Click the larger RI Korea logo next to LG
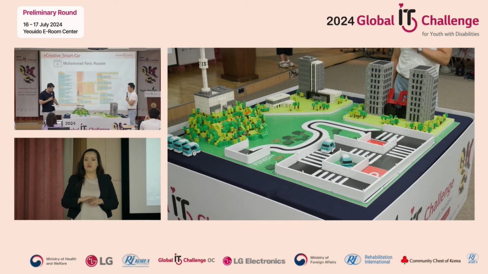The width and height of the screenshot is (488, 274). (136, 261)
